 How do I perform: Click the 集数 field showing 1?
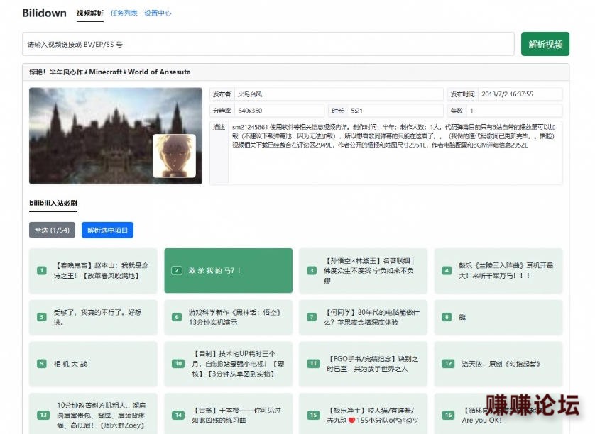[505, 111]
